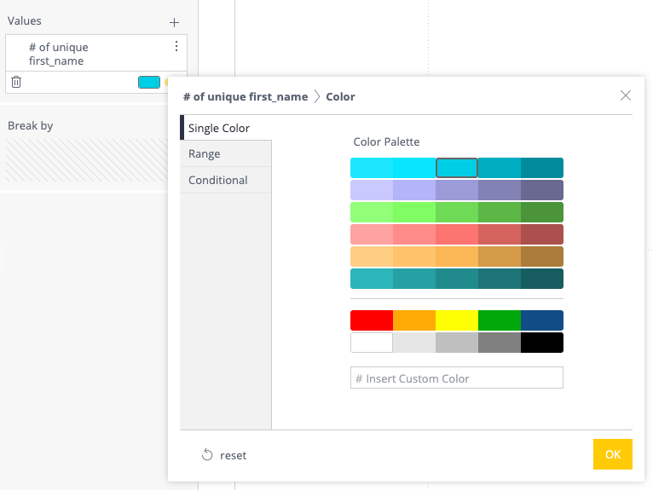Open the three-dot menu for first_name value

click(176, 47)
